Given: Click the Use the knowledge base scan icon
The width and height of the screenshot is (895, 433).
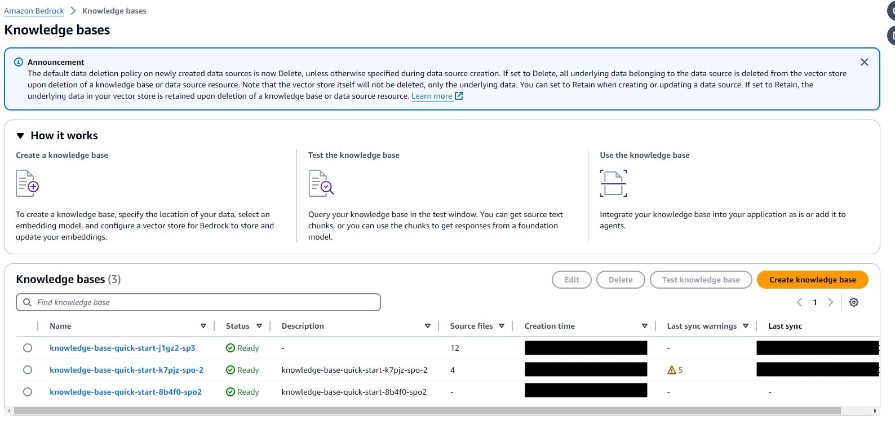Looking at the screenshot, I should point(613,183).
